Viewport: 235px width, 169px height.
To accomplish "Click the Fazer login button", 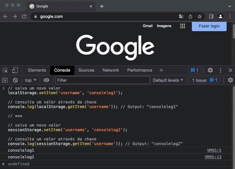I will tap(209, 26).
